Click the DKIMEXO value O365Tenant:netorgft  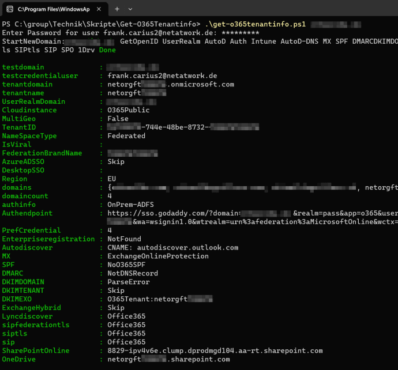coord(160,299)
